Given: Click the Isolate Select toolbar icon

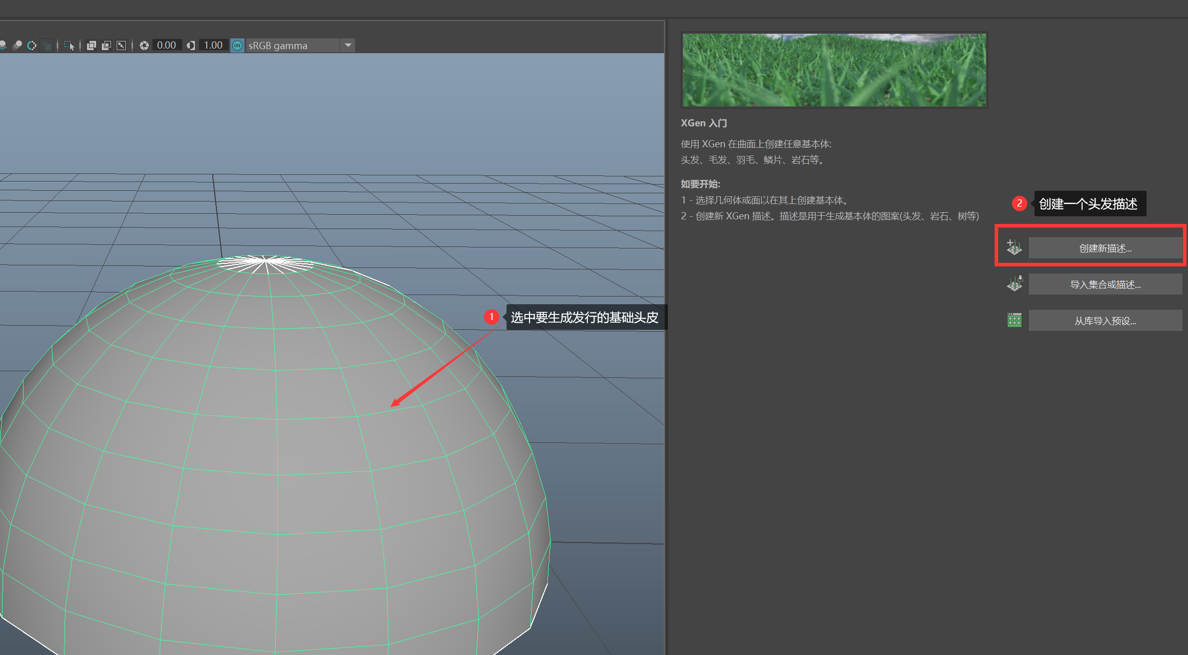Looking at the screenshot, I should [69, 46].
